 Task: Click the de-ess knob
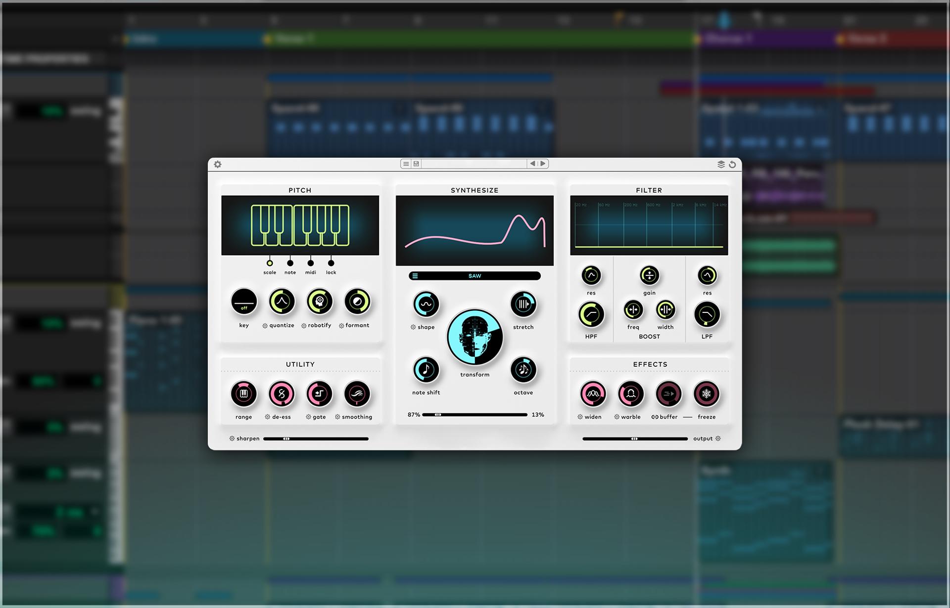[x=282, y=394]
